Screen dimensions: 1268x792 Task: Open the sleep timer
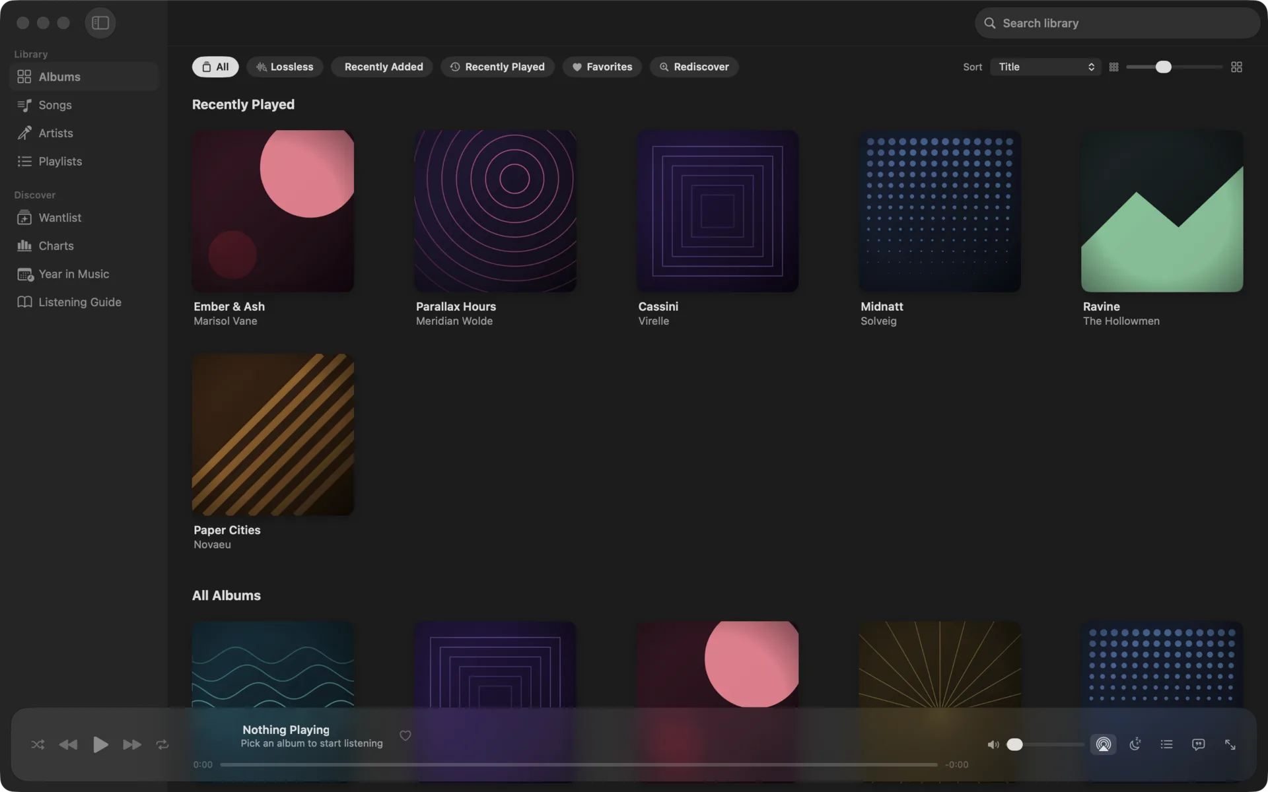(1135, 744)
